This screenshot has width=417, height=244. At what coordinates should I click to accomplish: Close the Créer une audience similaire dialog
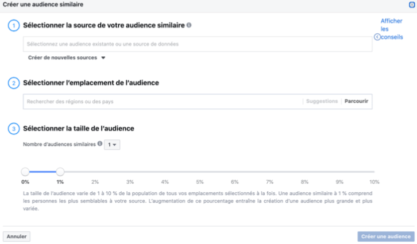[x=412, y=5]
